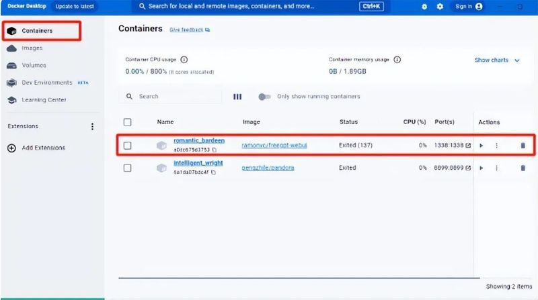Click the Sign in button
Screen dimensions: 538x300
pos(469,6)
